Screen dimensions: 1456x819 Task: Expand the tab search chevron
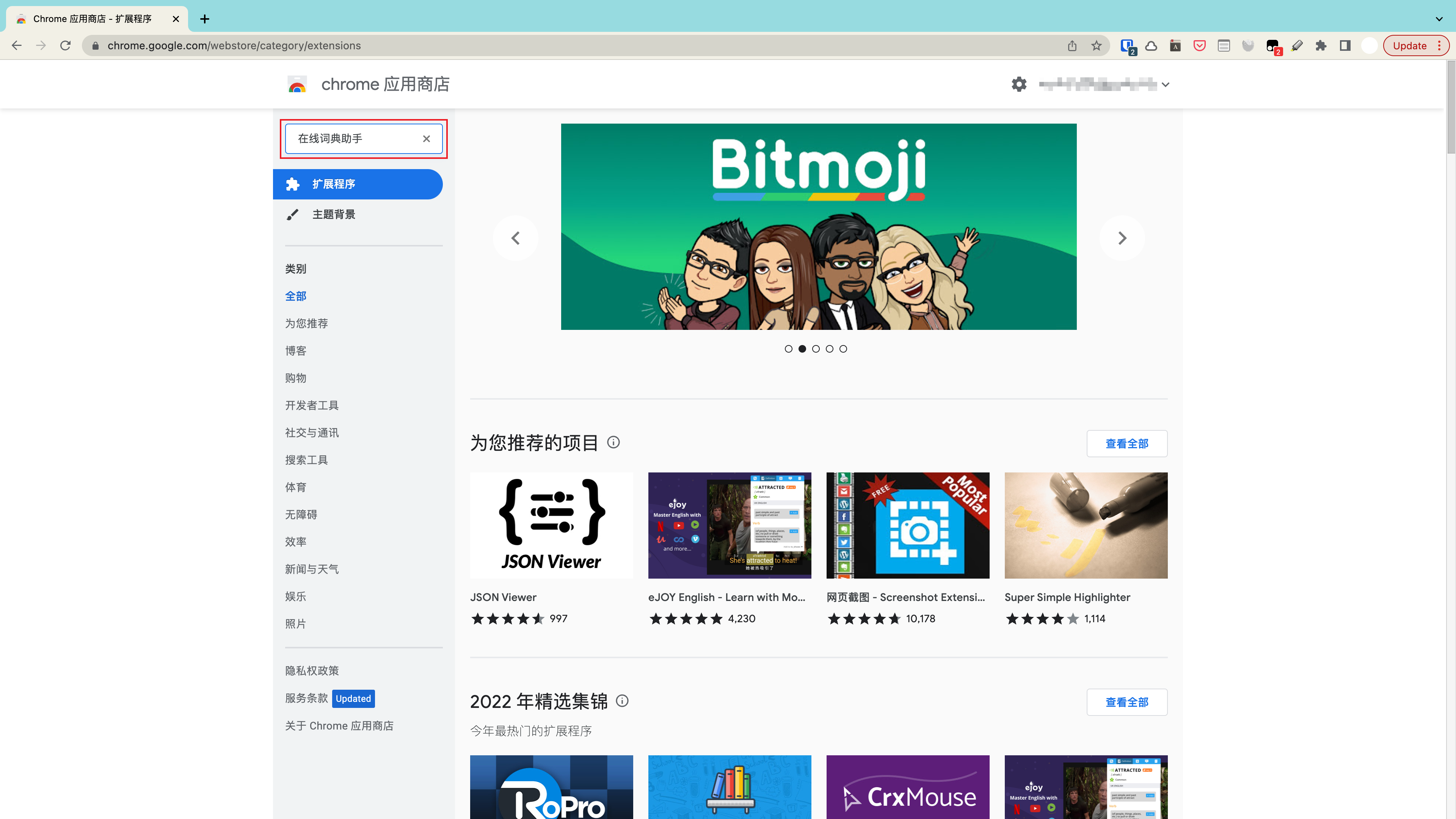point(1439,19)
